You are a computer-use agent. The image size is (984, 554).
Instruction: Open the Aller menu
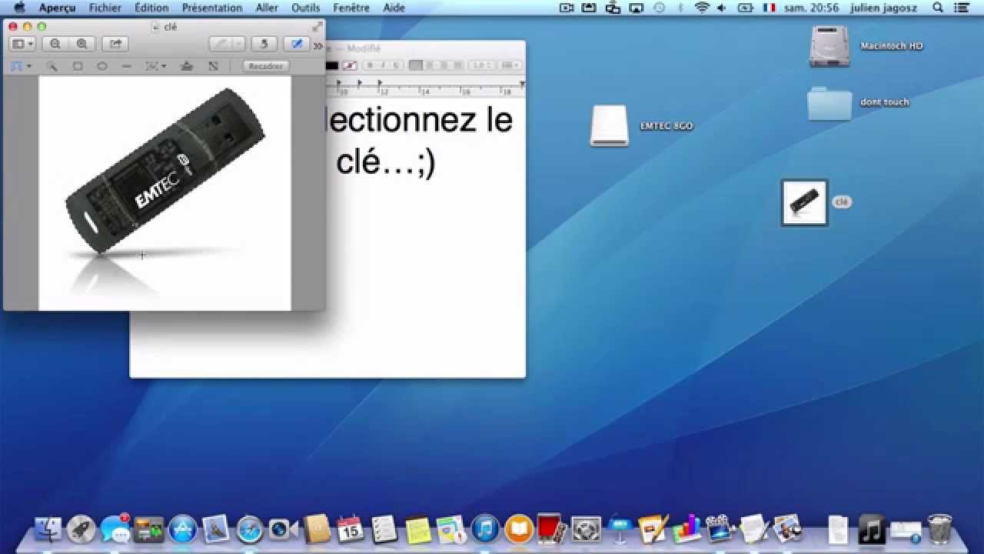point(267,8)
